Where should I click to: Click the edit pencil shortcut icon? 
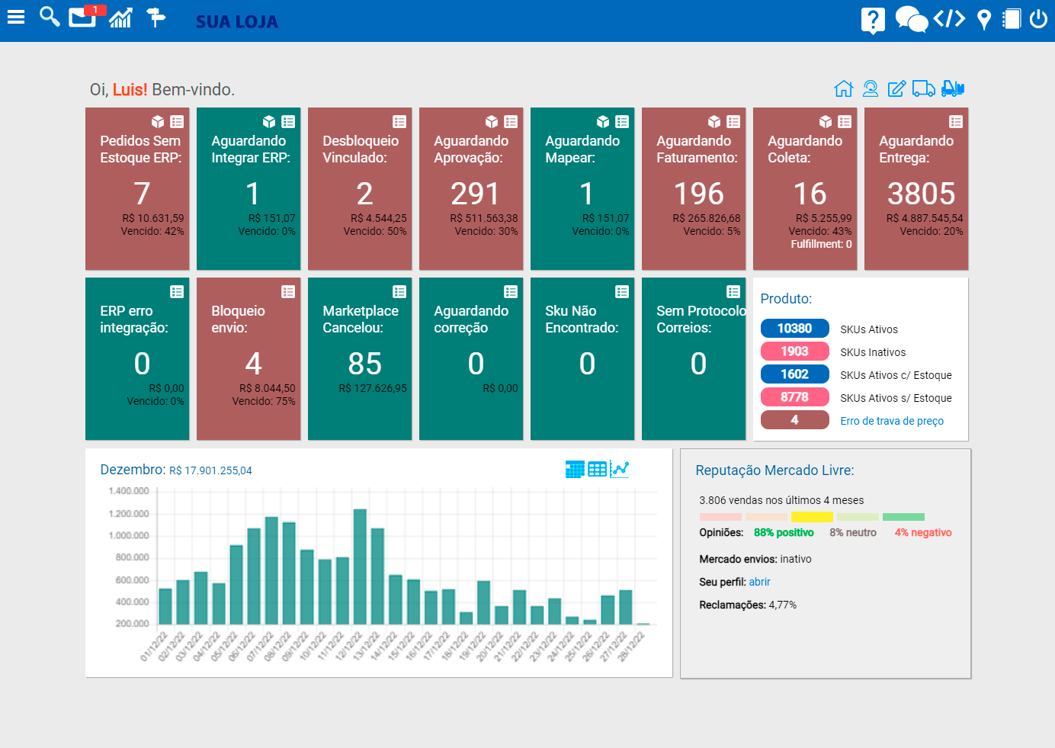[x=896, y=88]
